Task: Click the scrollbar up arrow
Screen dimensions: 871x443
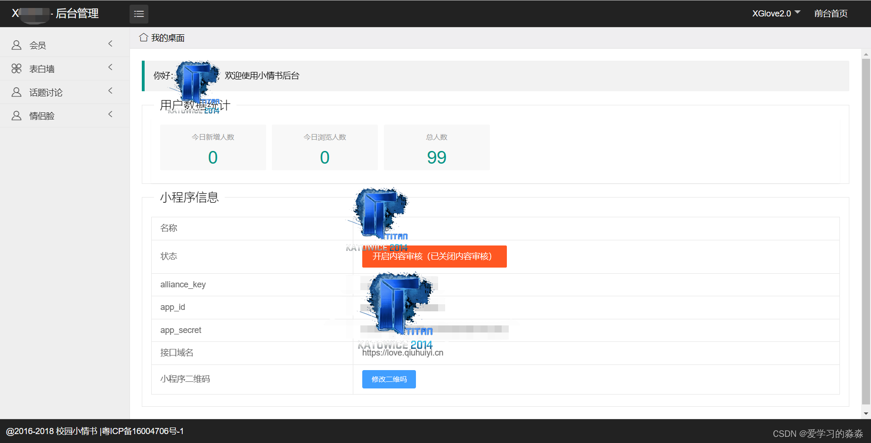Action: [866, 55]
